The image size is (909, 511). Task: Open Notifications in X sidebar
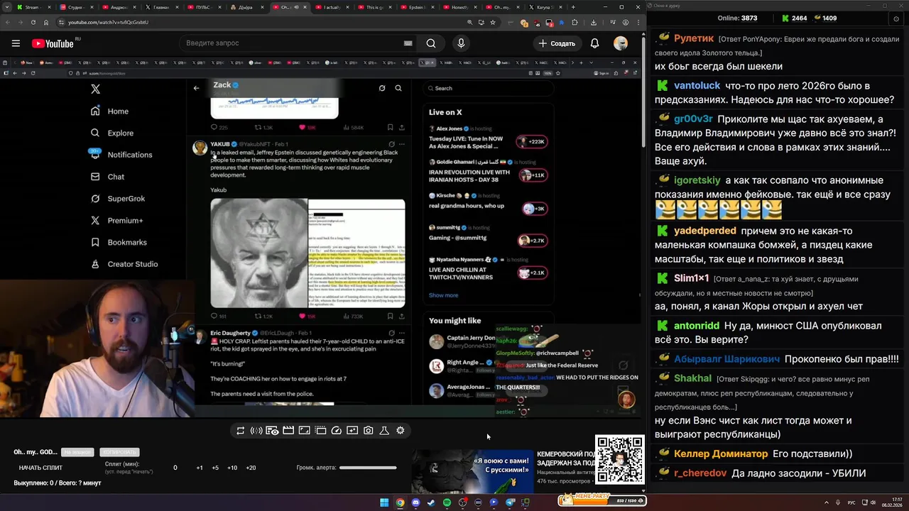pos(121,155)
